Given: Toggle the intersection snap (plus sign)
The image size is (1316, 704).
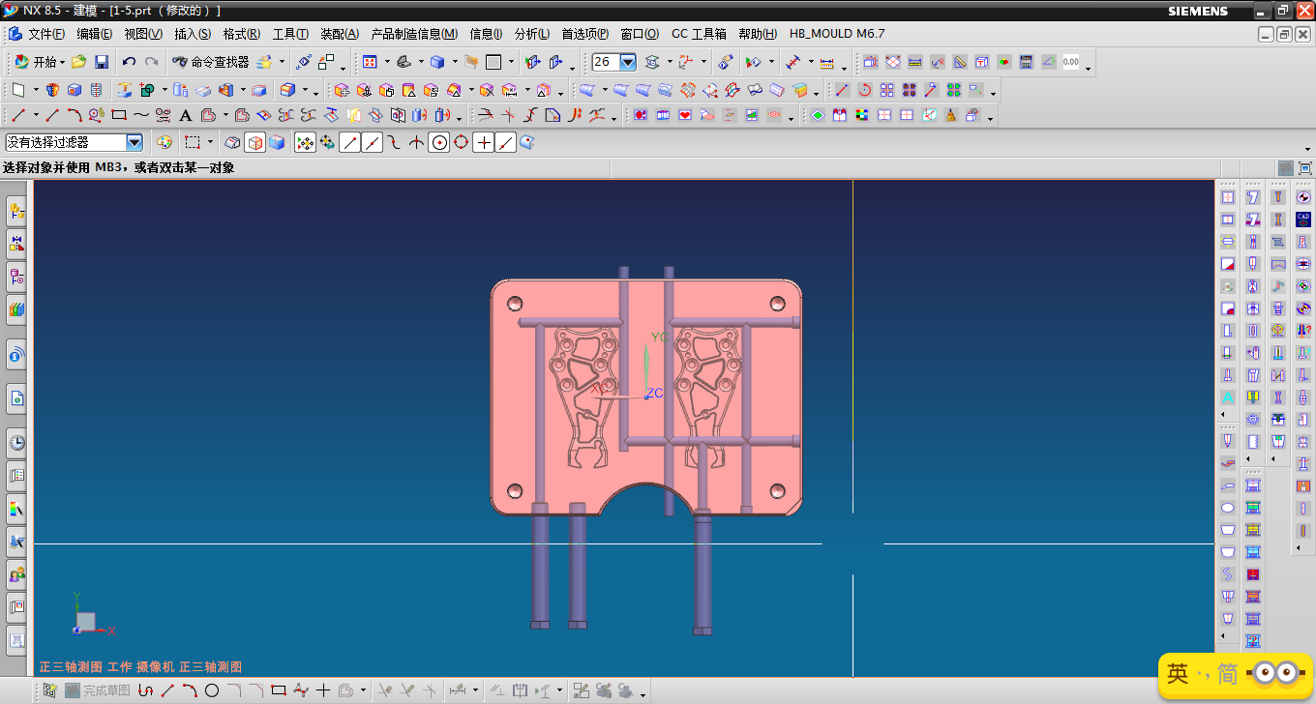Looking at the screenshot, I should pos(484,142).
